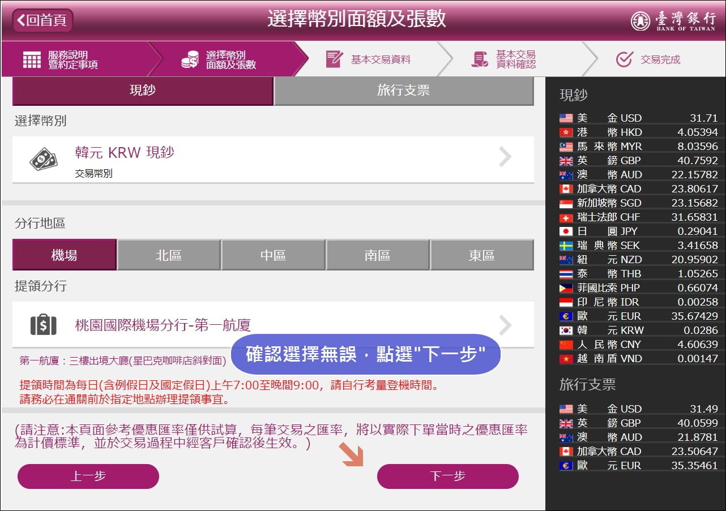
Task: Click the Singapore flag for SGD
Action: click(566, 203)
